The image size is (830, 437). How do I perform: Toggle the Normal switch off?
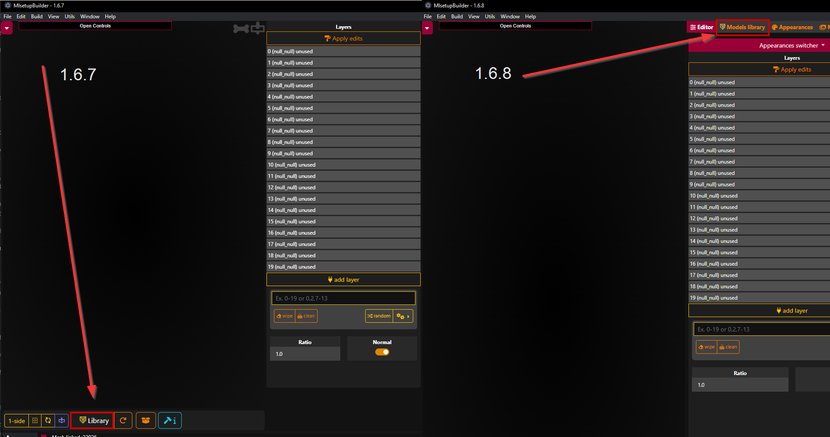pyautogui.click(x=382, y=352)
